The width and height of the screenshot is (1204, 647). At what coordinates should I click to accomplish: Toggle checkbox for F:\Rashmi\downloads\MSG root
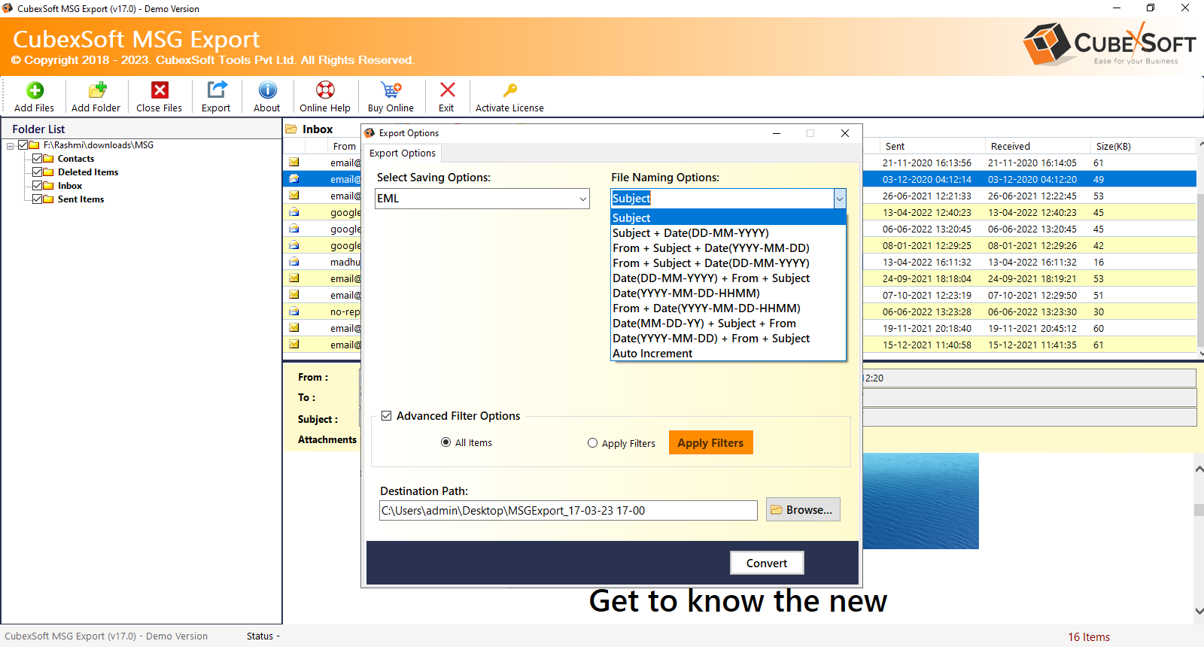coord(23,145)
